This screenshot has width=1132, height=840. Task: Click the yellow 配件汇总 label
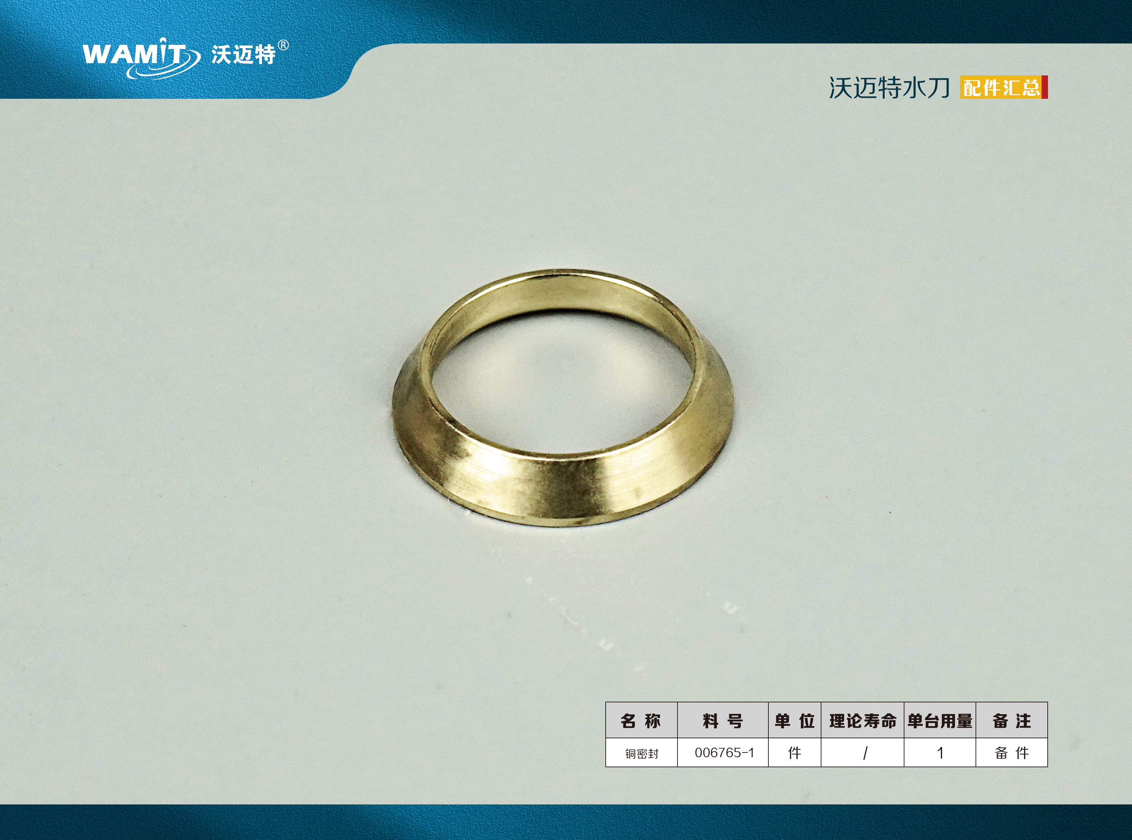coord(1003,88)
